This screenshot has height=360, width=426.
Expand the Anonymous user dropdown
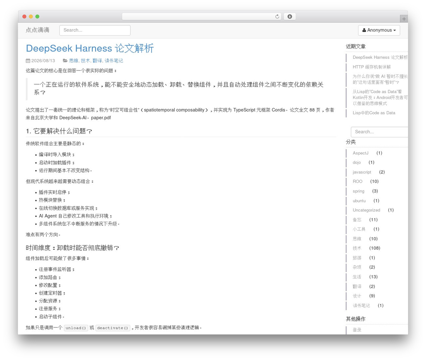click(x=379, y=30)
